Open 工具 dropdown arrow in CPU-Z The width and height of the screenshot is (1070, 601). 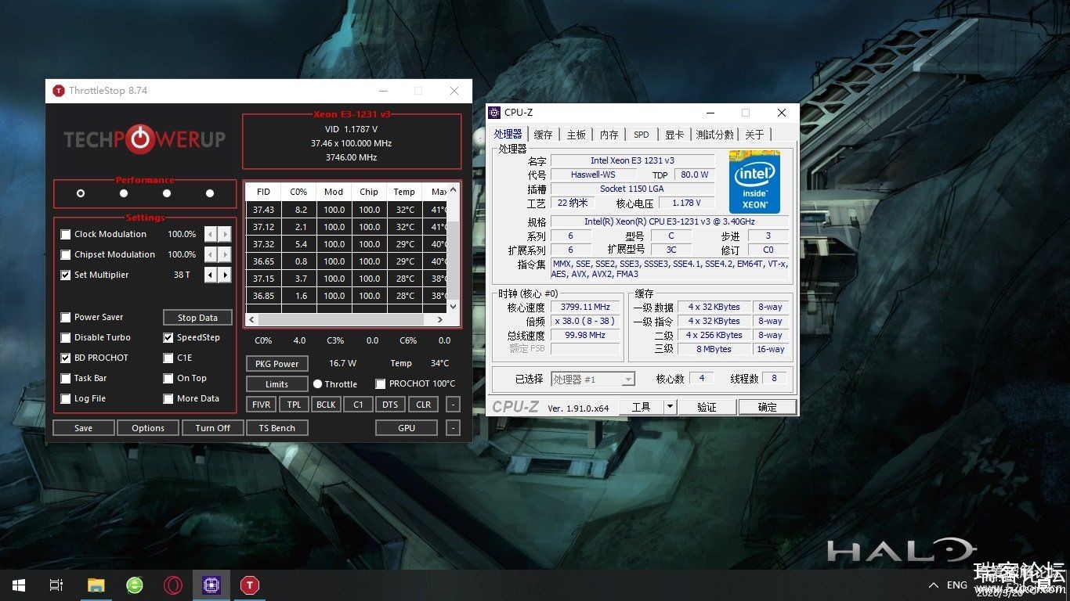[x=670, y=407]
